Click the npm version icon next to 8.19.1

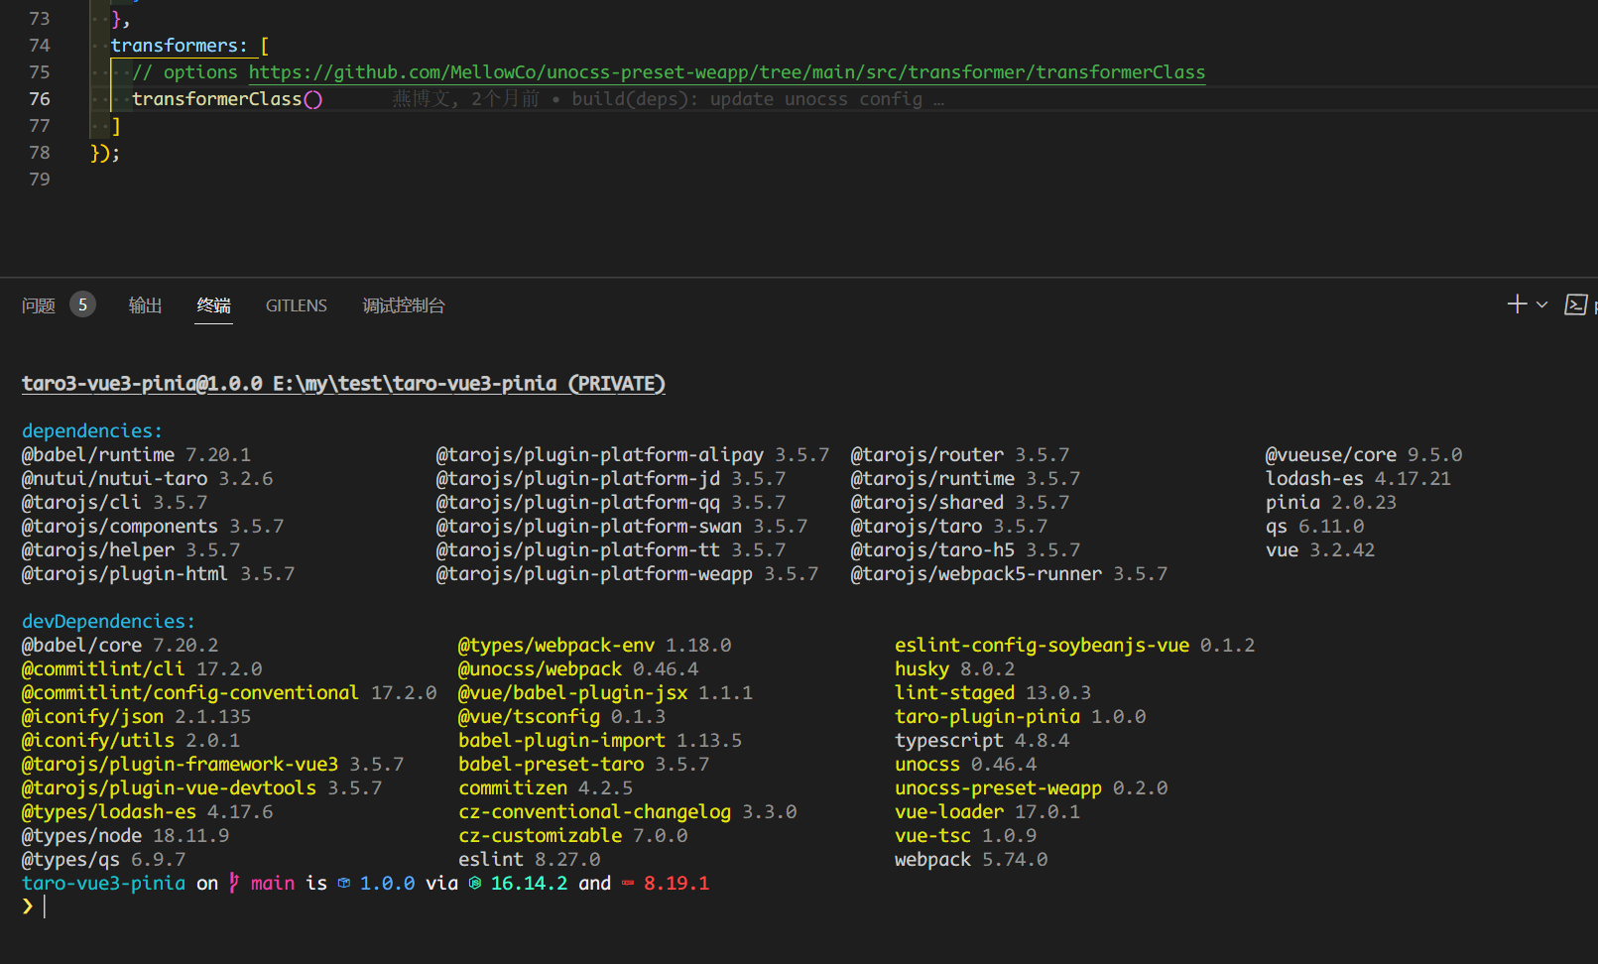(x=627, y=883)
